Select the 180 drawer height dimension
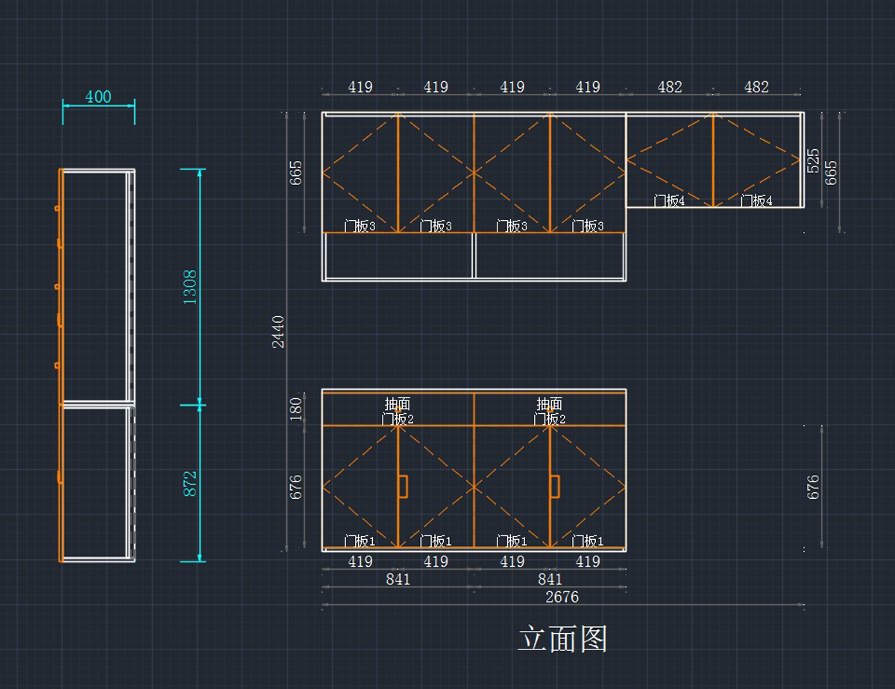 click(x=295, y=408)
